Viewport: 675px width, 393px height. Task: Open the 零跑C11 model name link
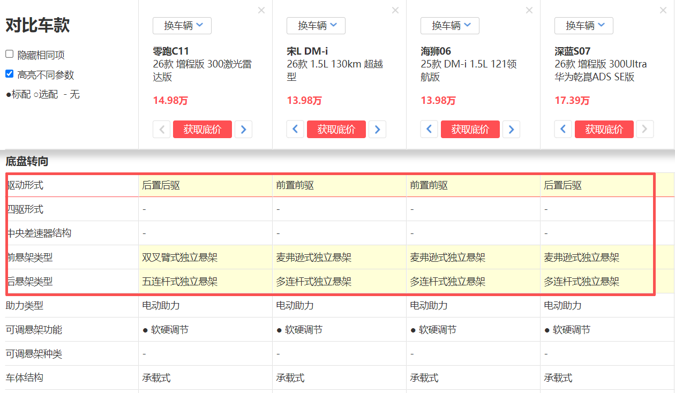tap(171, 51)
